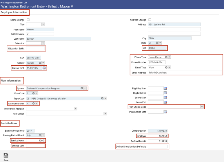Open the Leave End calendar icon
Viewport: 224px width, 162px height.
pyautogui.click(x=166, y=102)
